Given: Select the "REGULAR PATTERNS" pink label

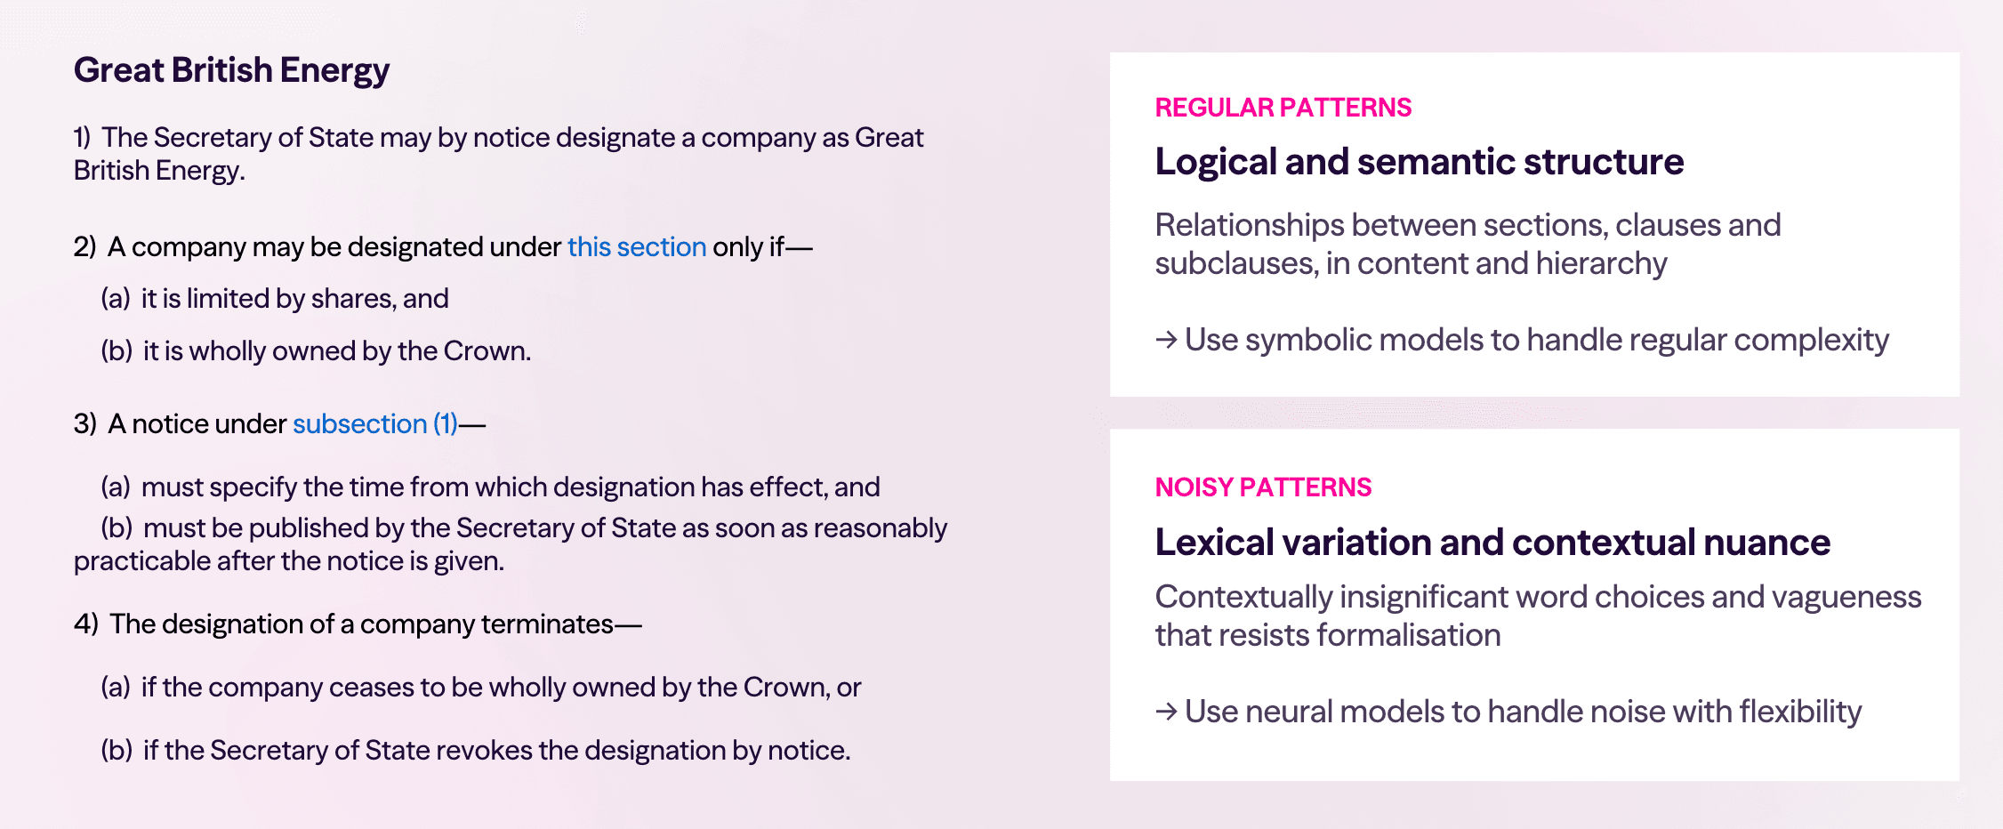Looking at the screenshot, I should (1283, 108).
